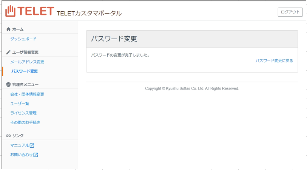Click the external link icon next to お問い合わせ

pos(35,155)
